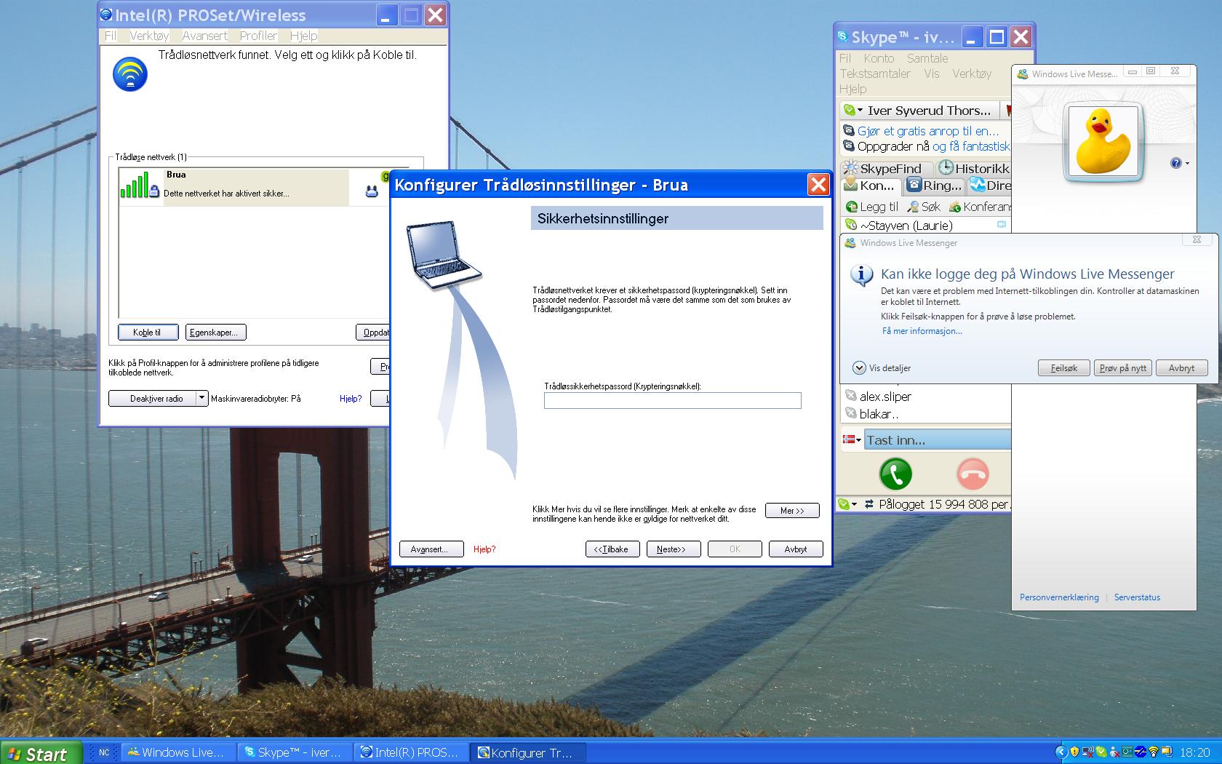The image size is (1222, 764).
Task: Open Personvernerklæring link in Messenger
Action: 1059,597
